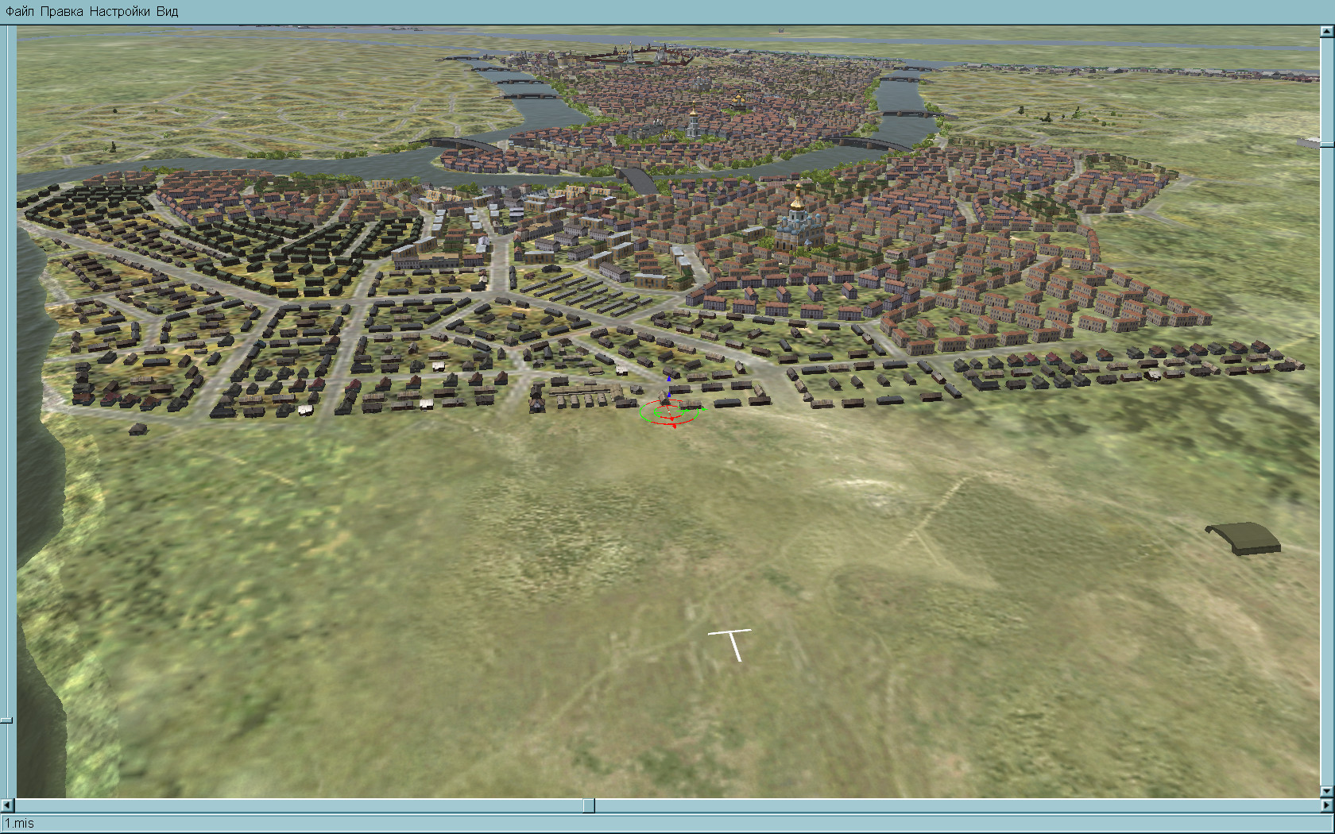
Task: Open the Настройки menu
Action: coord(119,12)
